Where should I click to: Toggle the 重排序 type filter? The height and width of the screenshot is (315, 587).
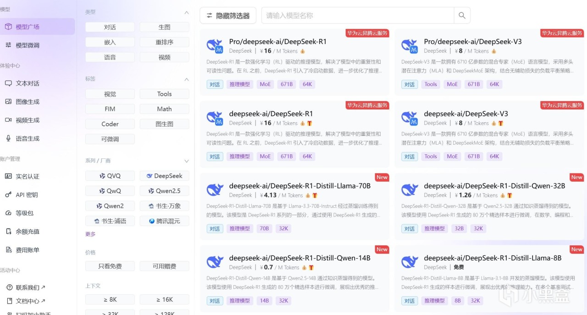pyautogui.click(x=164, y=42)
